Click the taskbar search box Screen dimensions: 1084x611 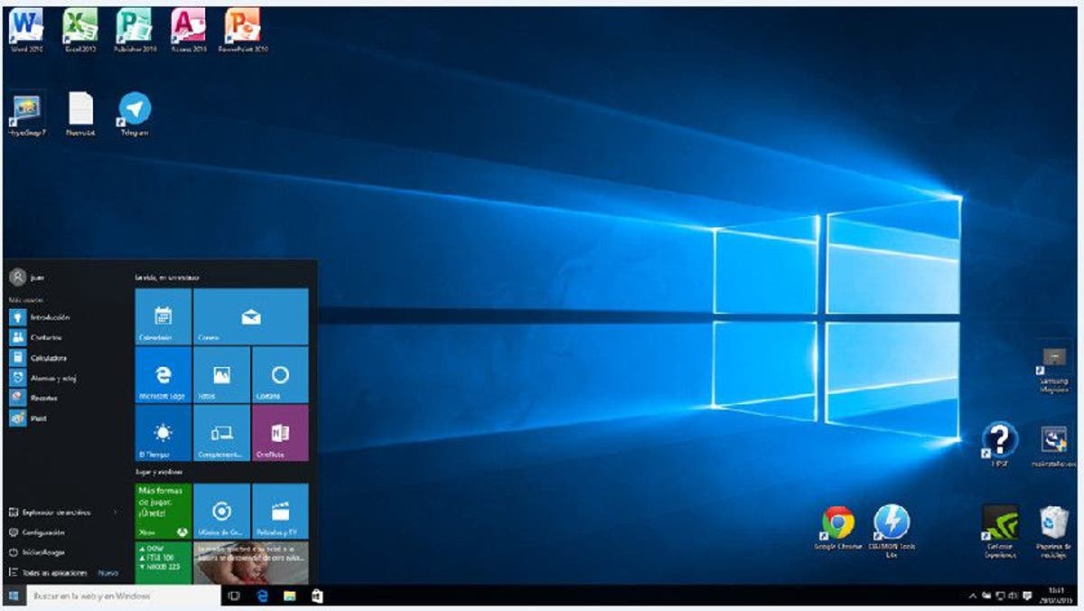[x=123, y=597]
